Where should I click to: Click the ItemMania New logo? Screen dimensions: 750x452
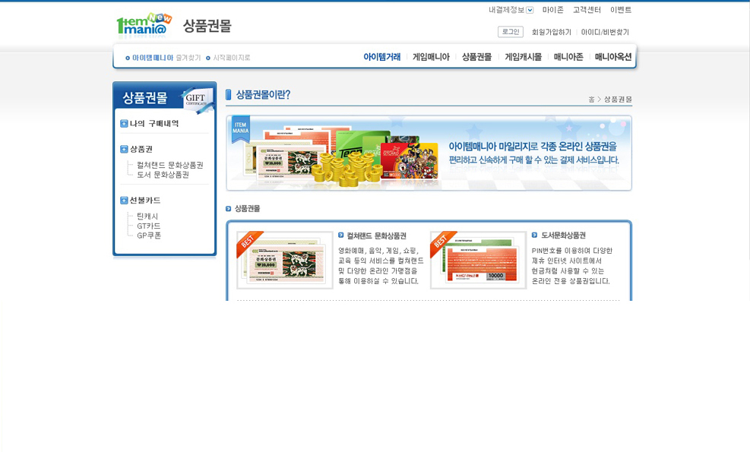144,26
